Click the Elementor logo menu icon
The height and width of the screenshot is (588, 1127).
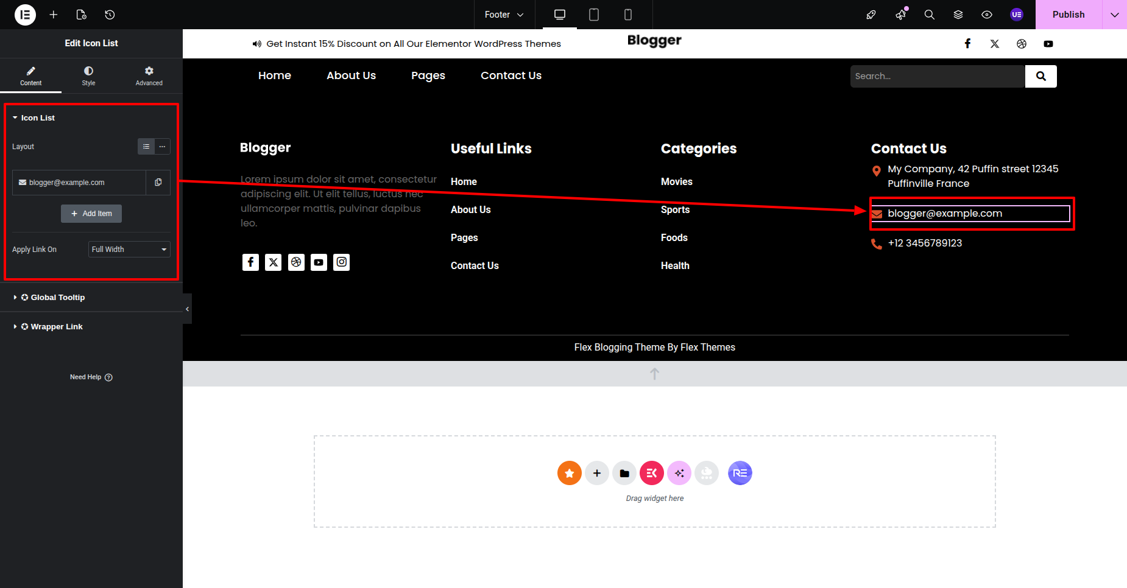(25, 15)
